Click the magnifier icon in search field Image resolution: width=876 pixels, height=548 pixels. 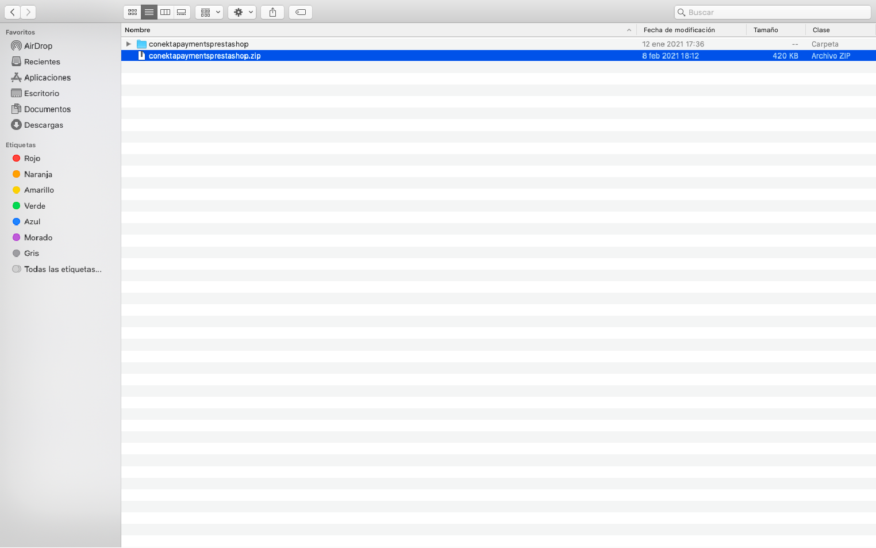681,12
